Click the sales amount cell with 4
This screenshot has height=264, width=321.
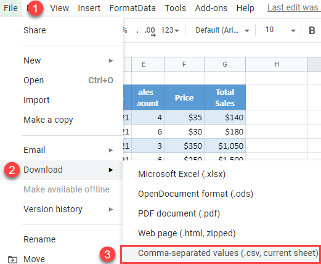(148, 117)
